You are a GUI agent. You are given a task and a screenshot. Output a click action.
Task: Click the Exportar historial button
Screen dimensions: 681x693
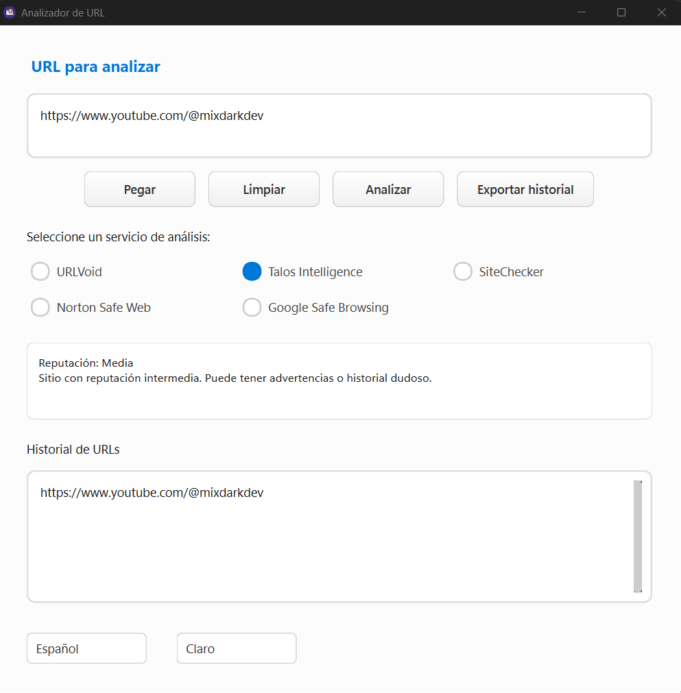pyautogui.click(x=525, y=190)
